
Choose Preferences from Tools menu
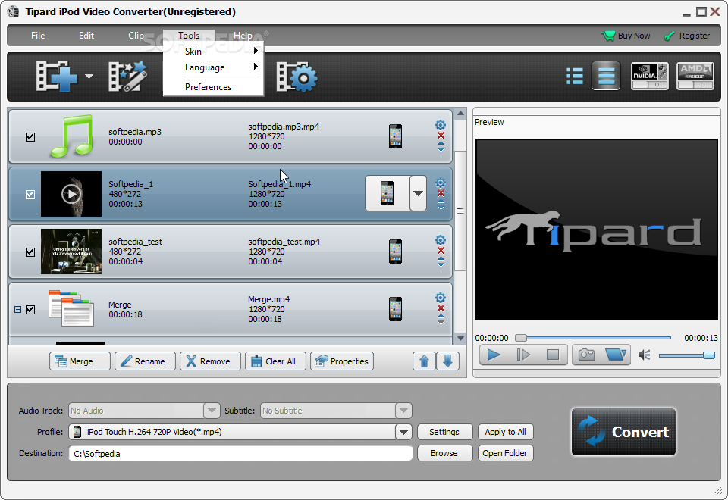click(x=214, y=86)
